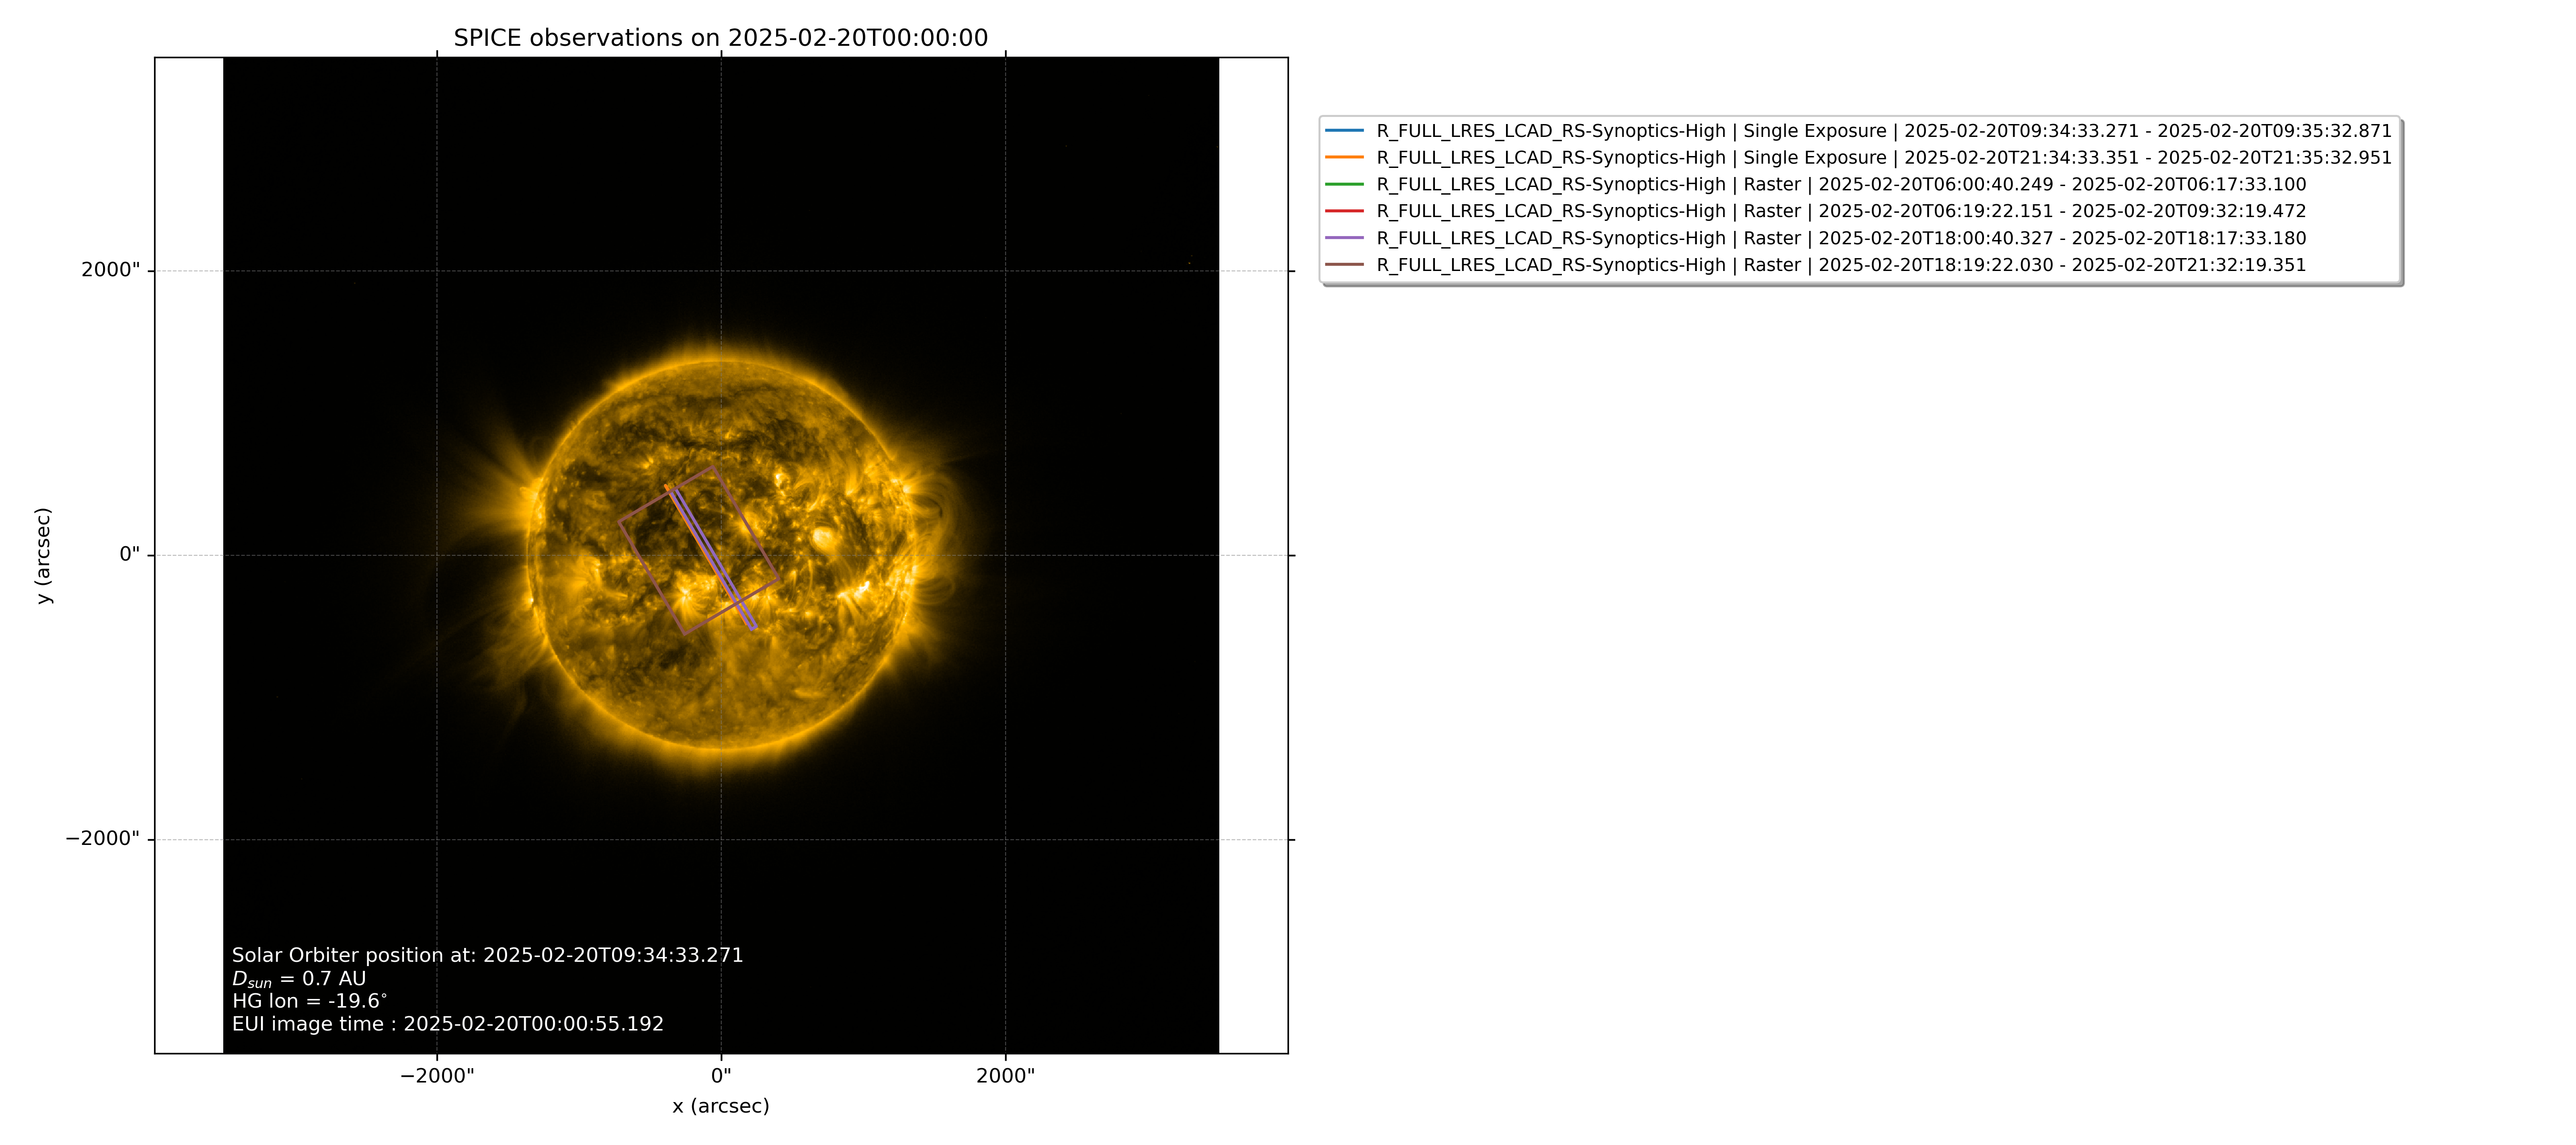Click the red legend line swatch

pyautogui.click(x=1344, y=211)
